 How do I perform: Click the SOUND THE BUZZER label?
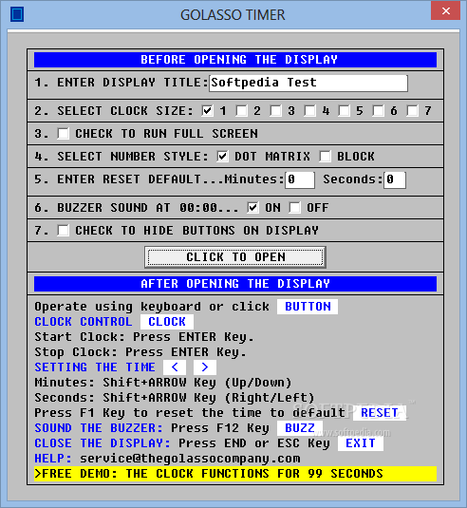(x=99, y=428)
